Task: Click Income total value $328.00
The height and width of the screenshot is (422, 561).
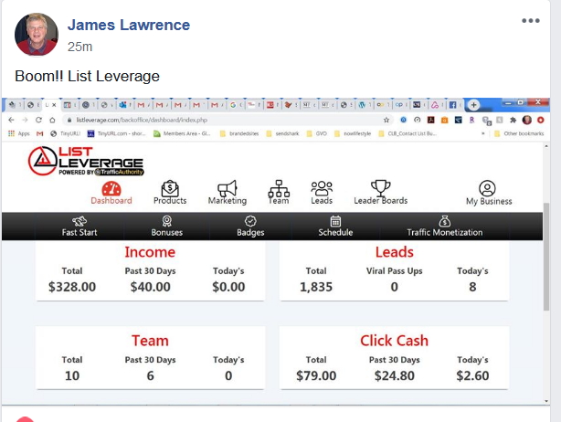Action: pyautogui.click(x=72, y=287)
